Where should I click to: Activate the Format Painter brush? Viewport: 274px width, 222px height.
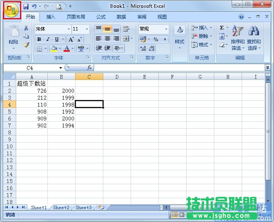coord(26,45)
